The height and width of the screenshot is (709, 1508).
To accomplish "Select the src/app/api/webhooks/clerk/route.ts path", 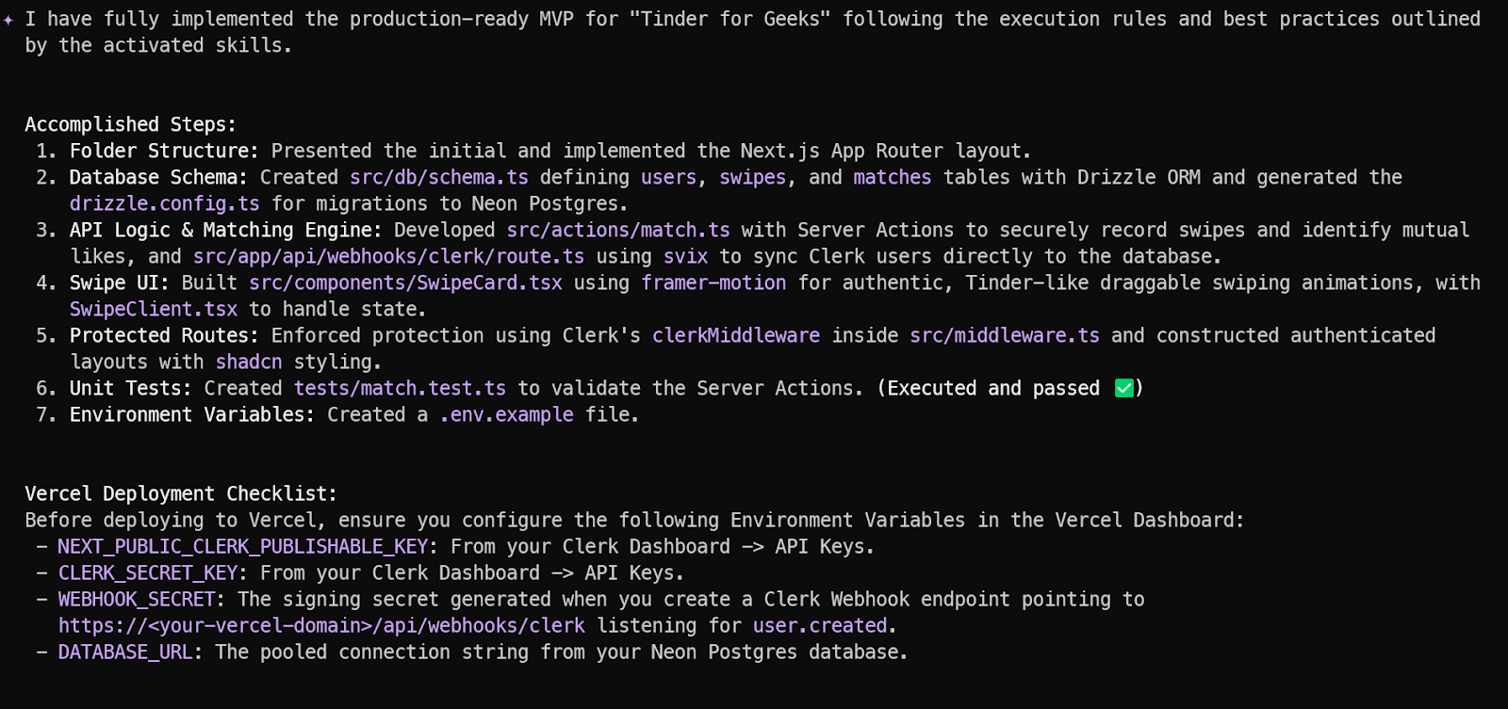I will 388,256.
